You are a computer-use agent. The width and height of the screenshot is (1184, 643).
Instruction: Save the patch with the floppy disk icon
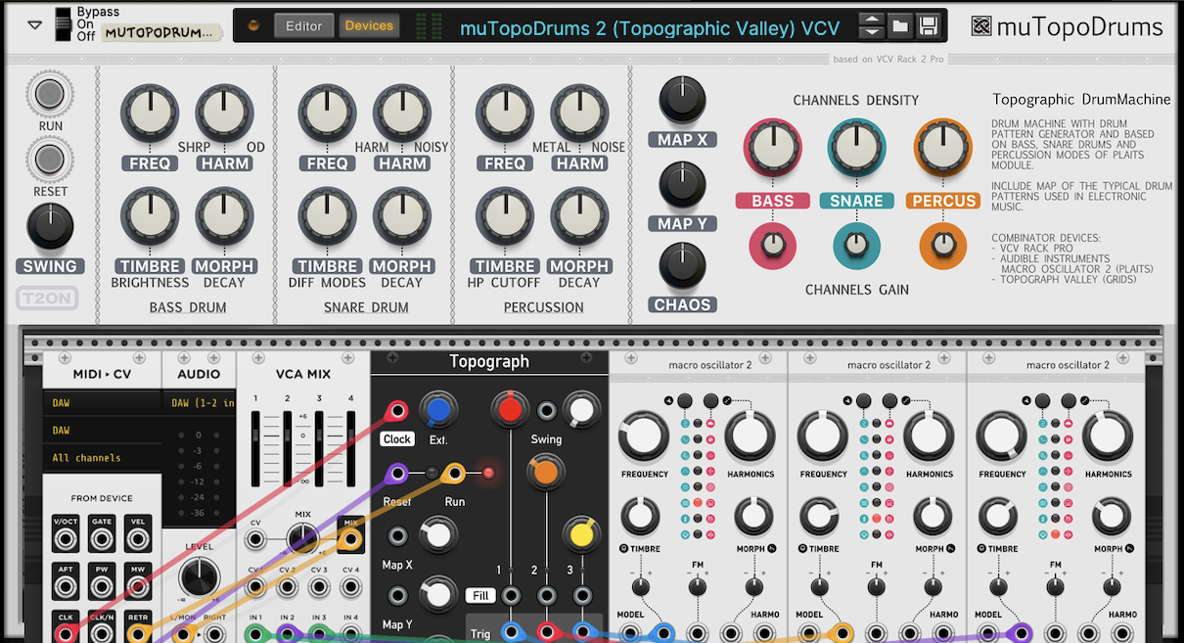point(929,26)
